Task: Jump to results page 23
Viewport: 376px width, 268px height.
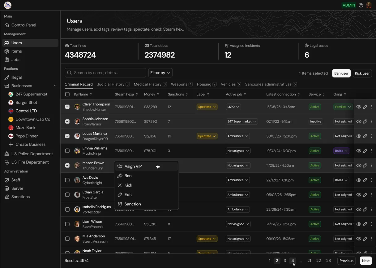Action: pos(328,261)
